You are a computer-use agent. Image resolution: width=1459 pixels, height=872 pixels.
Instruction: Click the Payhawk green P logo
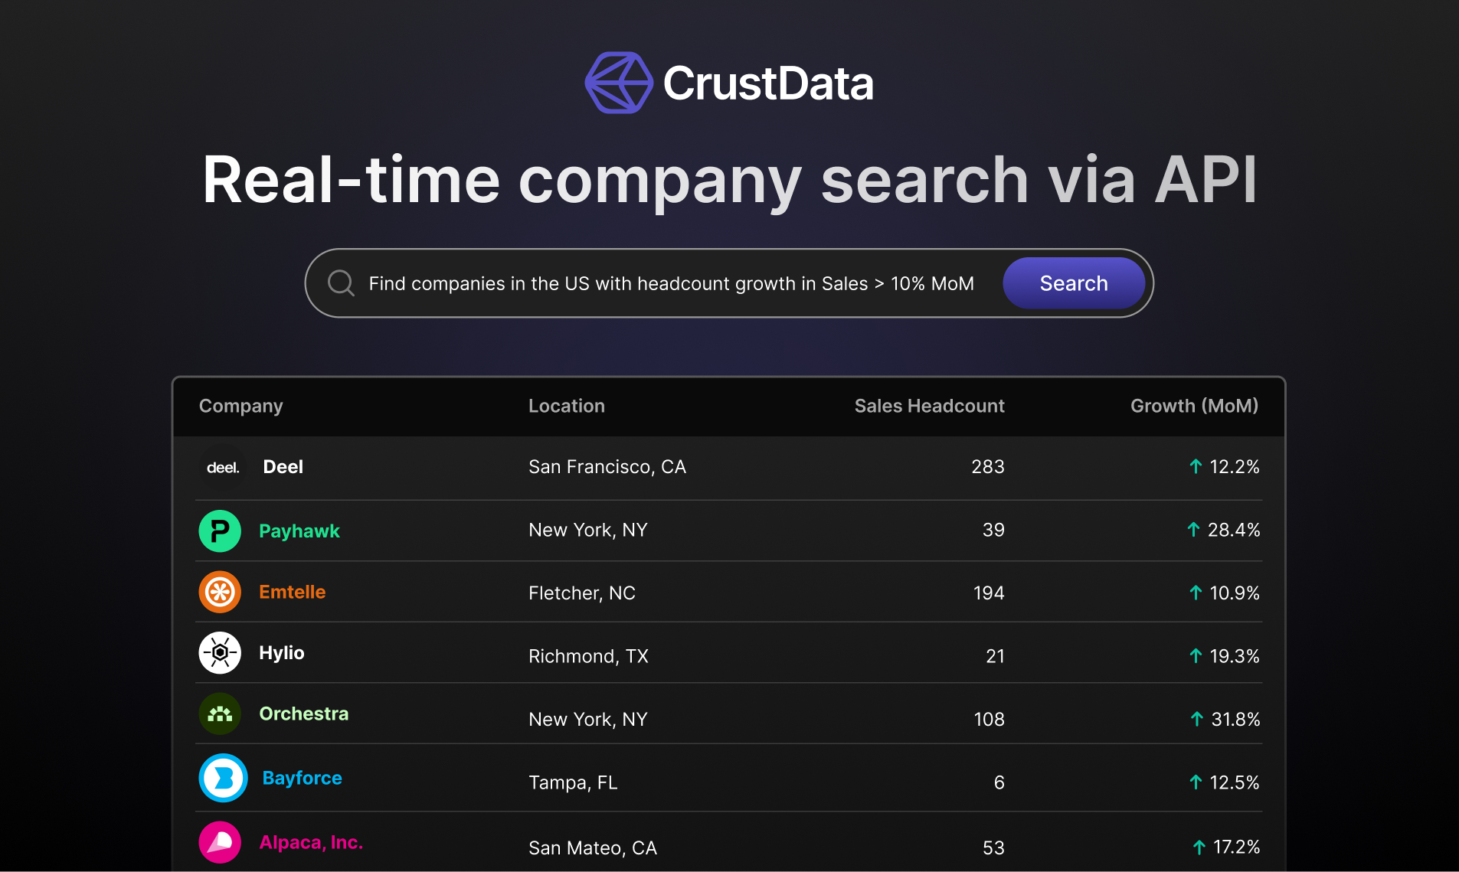coord(220,531)
